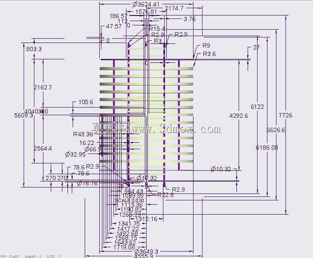The width and height of the screenshot is (313, 258).
Task: Select the R15.4 radius callout
Action: point(157,29)
